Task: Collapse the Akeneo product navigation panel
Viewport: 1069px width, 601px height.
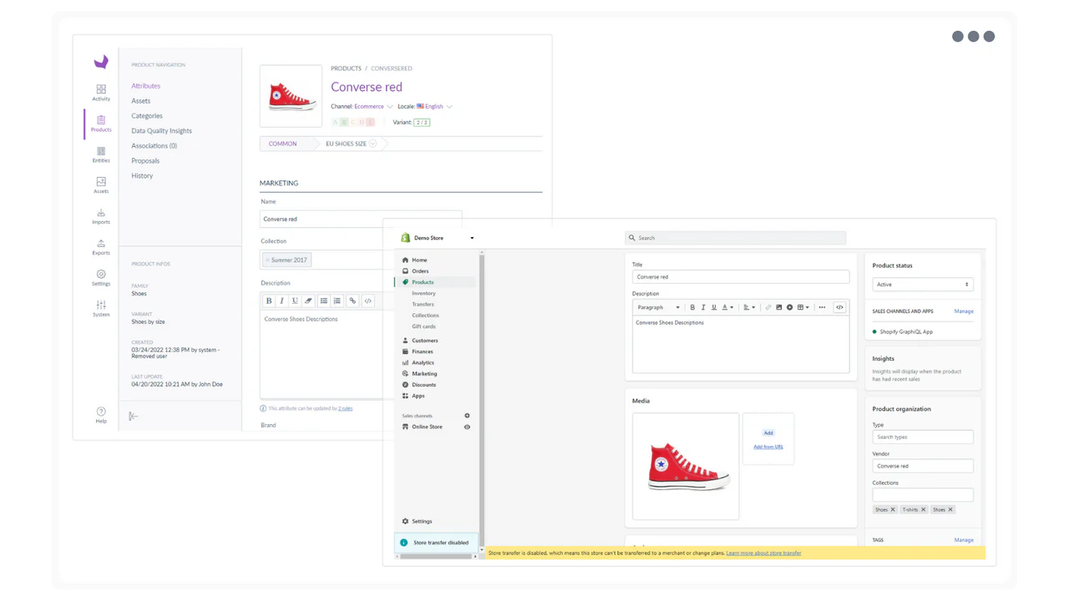Action: [x=134, y=416]
